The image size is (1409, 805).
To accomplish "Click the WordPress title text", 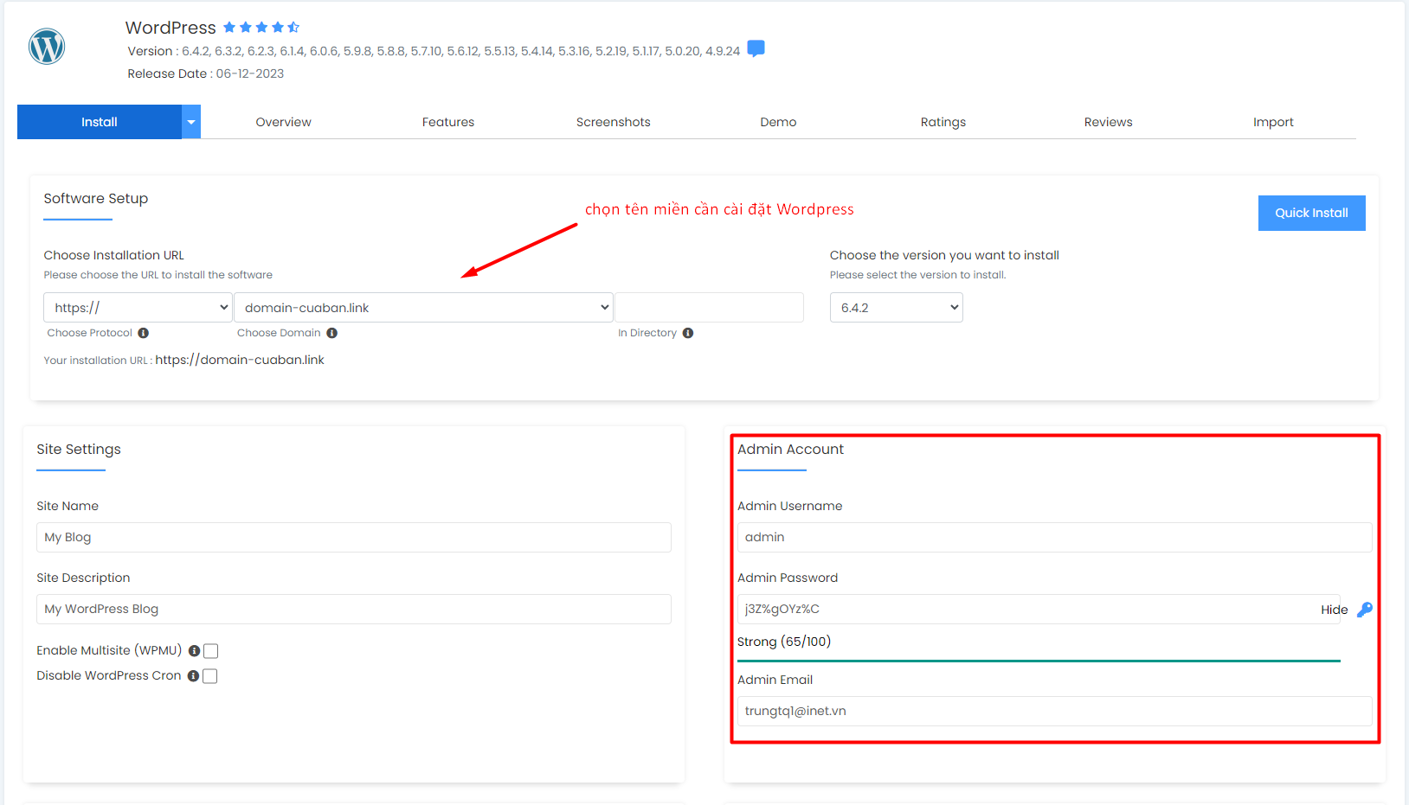I will click(x=170, y=28).
